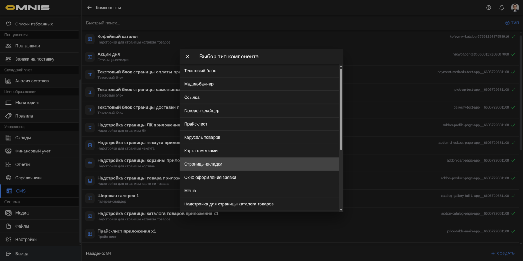Close the Выбор тип компонента dialog

click(x=187, y=57)
